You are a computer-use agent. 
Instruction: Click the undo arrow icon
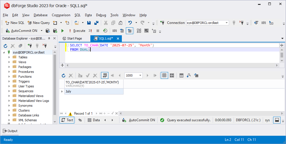click(130, 23)
